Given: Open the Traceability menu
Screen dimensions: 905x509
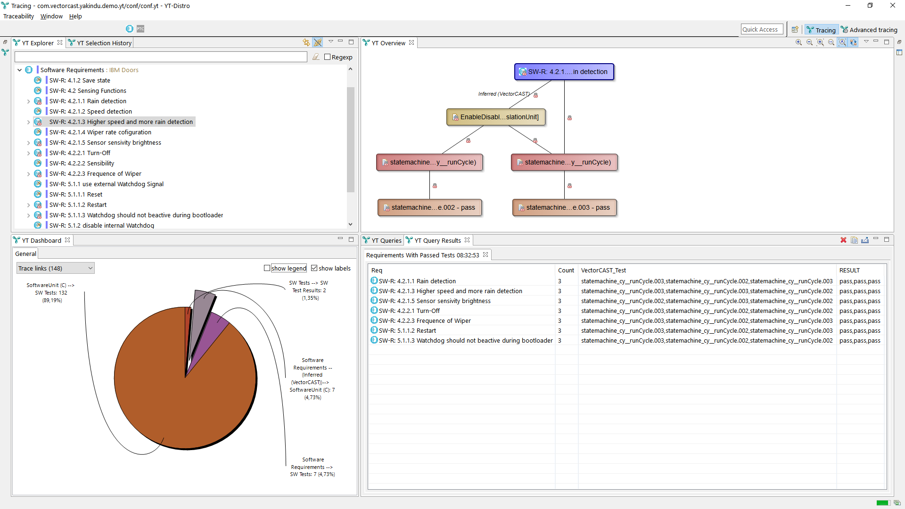Looking at the screenshot, I should pos(18,16).
